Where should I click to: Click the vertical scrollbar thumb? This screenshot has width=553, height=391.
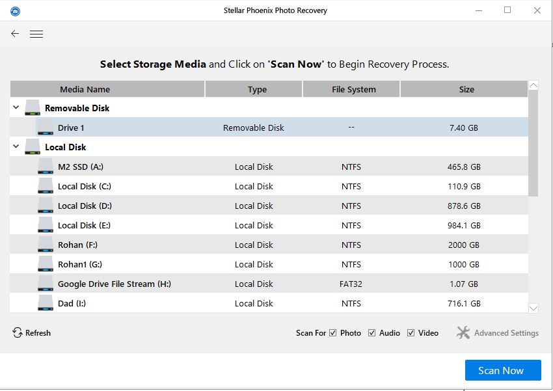(x=533, y=143)
